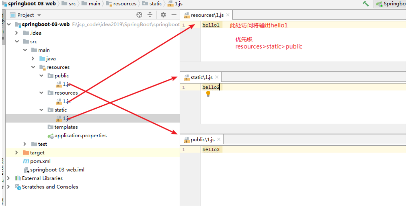Click hello1 text in resources editor
This screenshot has height=209, width=420.
(211, 25)
